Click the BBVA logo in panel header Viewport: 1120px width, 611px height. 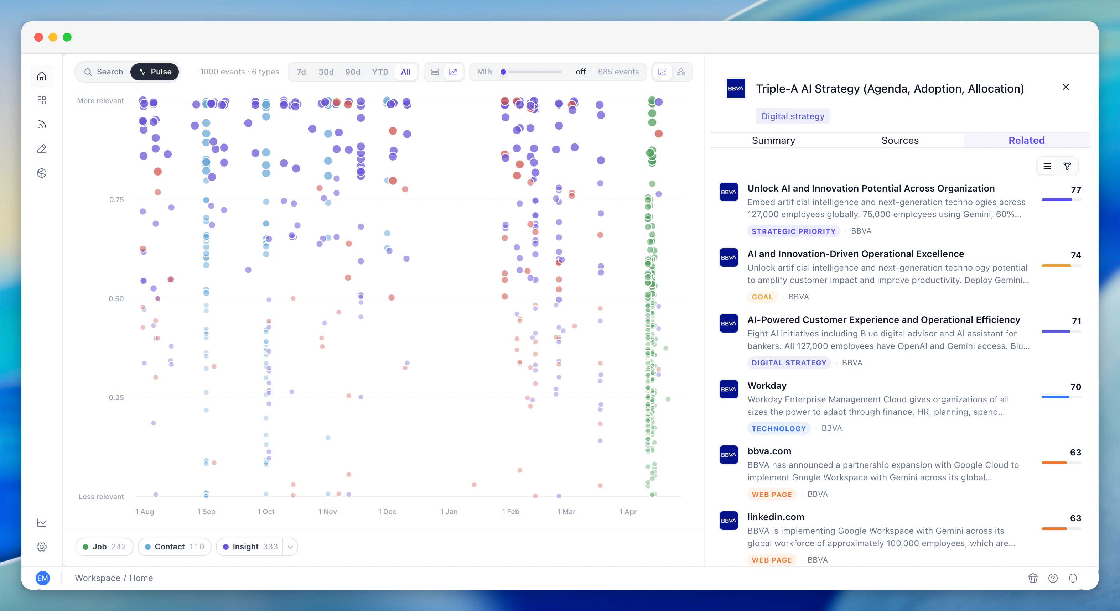coord(736,88)
